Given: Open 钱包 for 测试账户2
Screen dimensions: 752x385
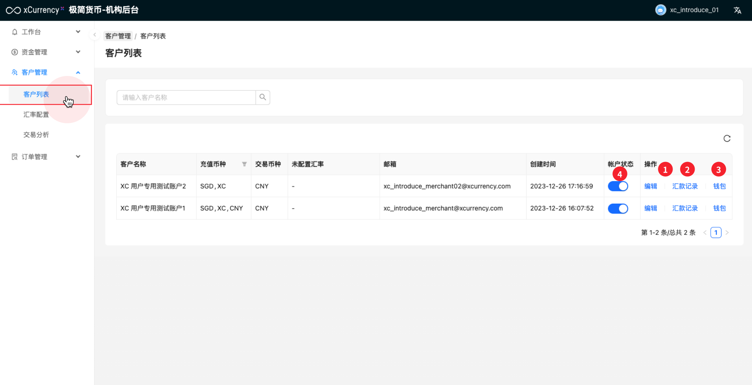Looking at the screenshot, I should (719, 186).
